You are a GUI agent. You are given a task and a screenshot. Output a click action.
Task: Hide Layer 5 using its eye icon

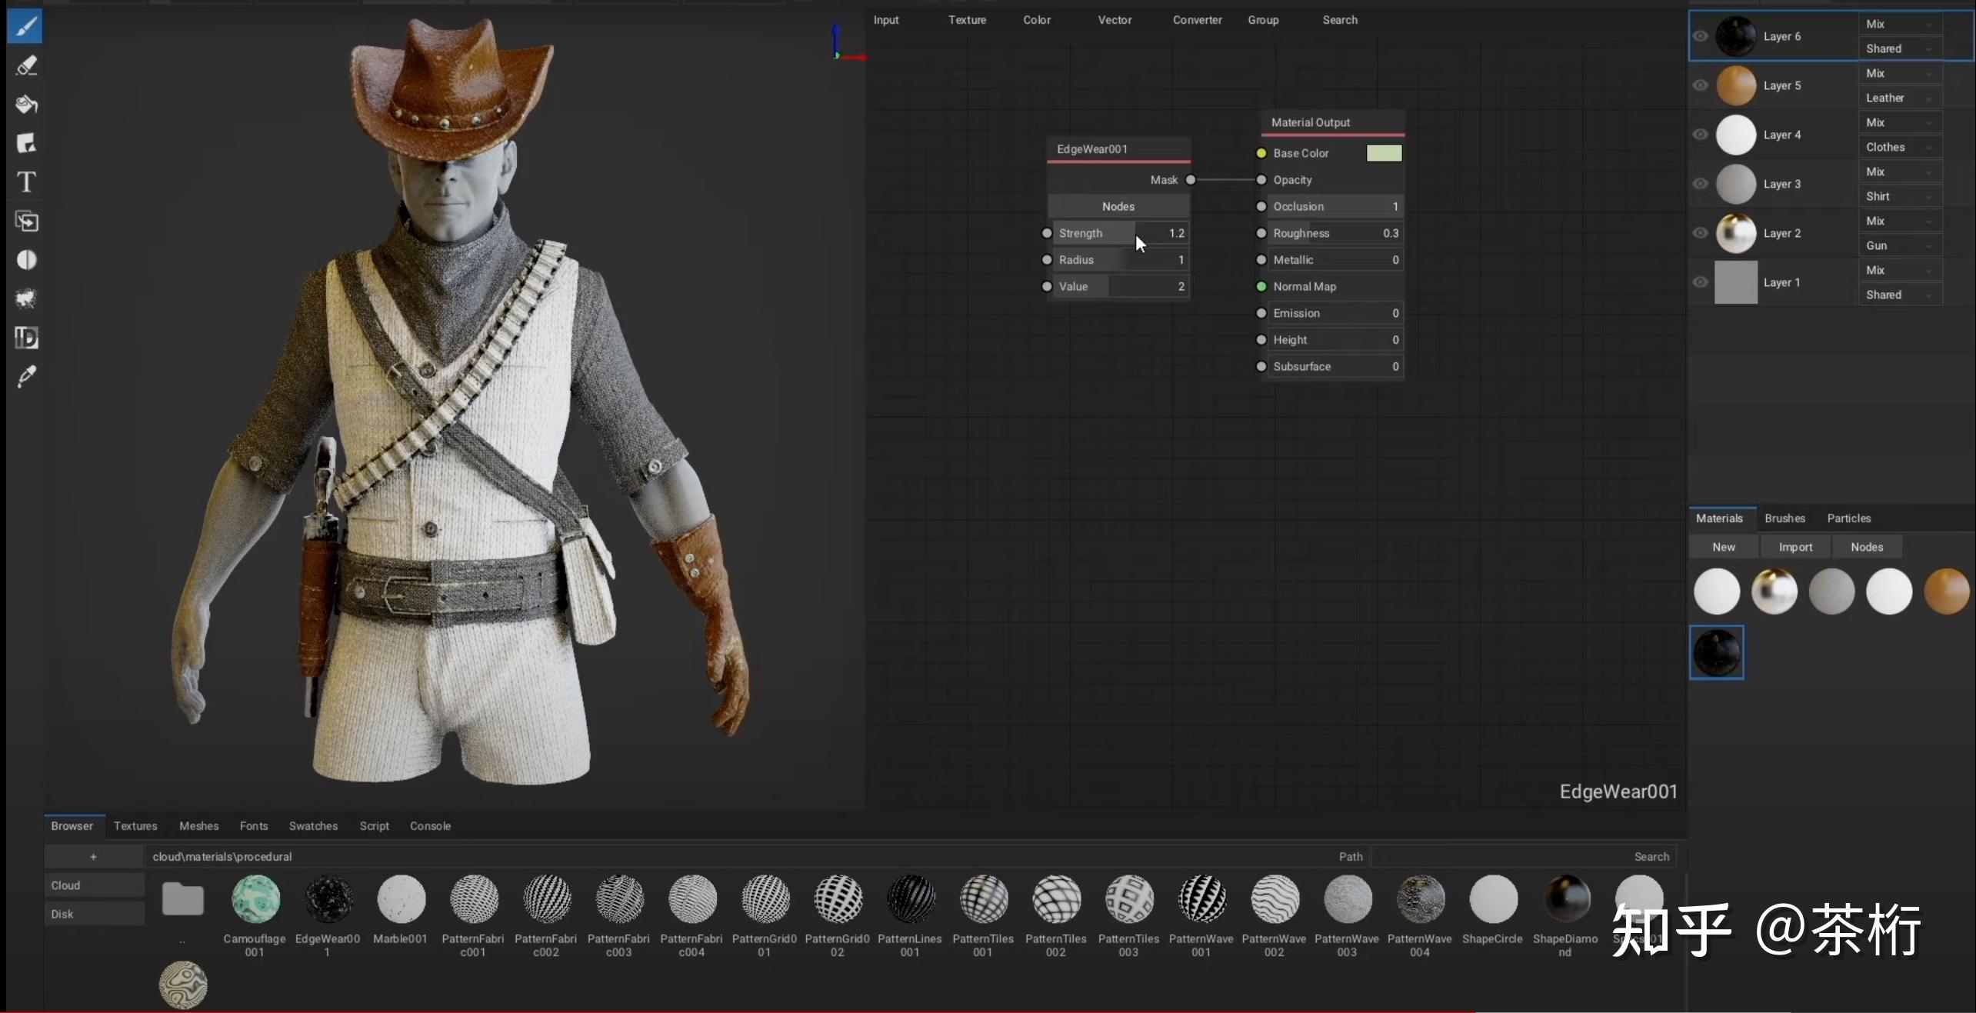(1701, 85)
